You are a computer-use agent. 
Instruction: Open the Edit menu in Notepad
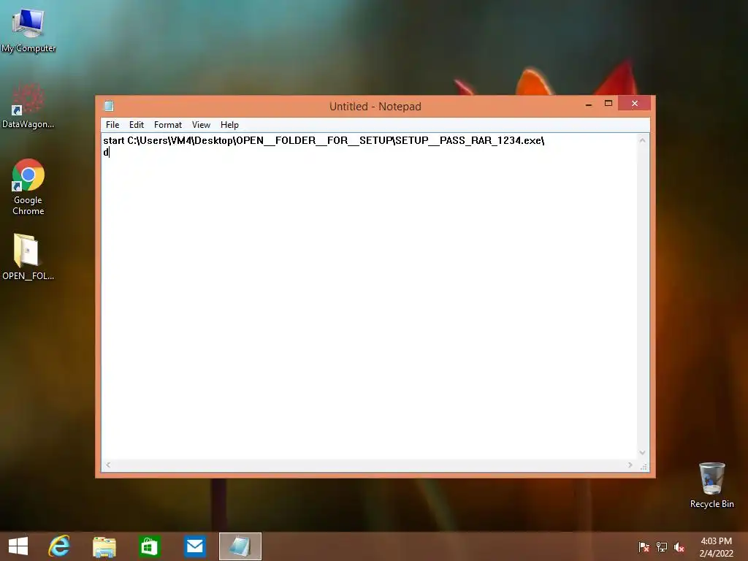[137, 124]
